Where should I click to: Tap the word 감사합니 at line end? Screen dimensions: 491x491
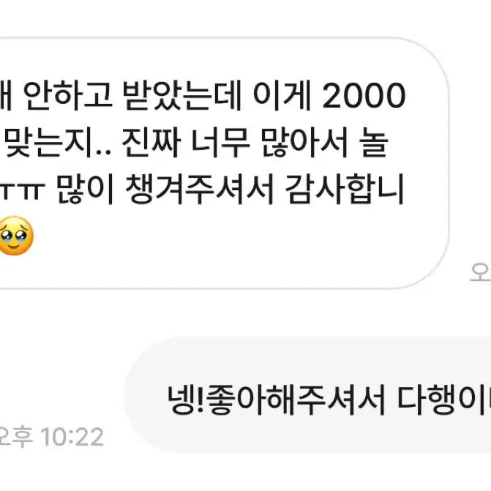[344, 190]
